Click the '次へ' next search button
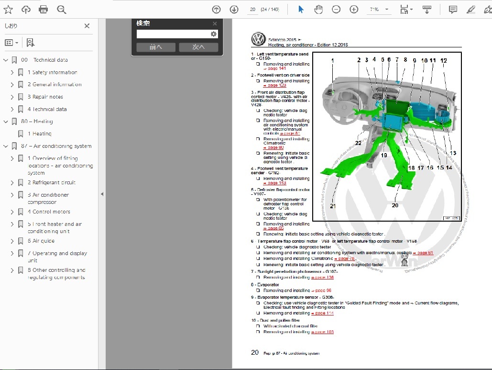The width and height of the screenshot is (492, 370). (x=198, y=47)
